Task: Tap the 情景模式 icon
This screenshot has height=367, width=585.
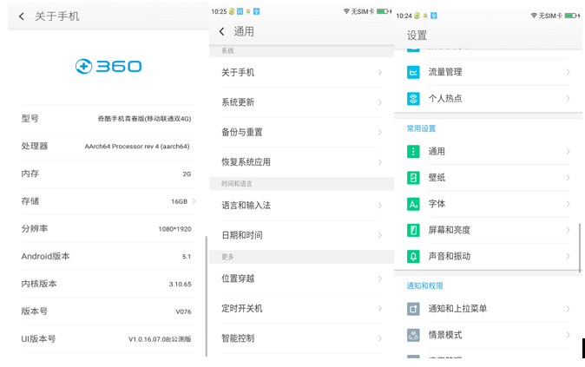Action: pos(413,335)
